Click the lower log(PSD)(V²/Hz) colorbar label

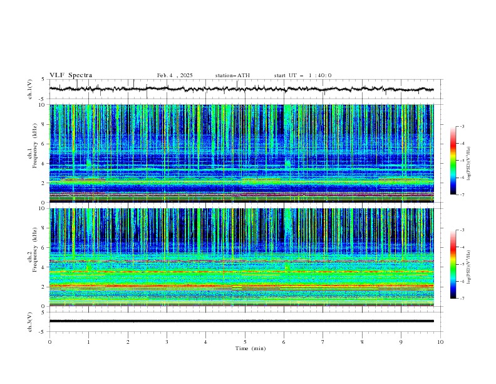468,267
